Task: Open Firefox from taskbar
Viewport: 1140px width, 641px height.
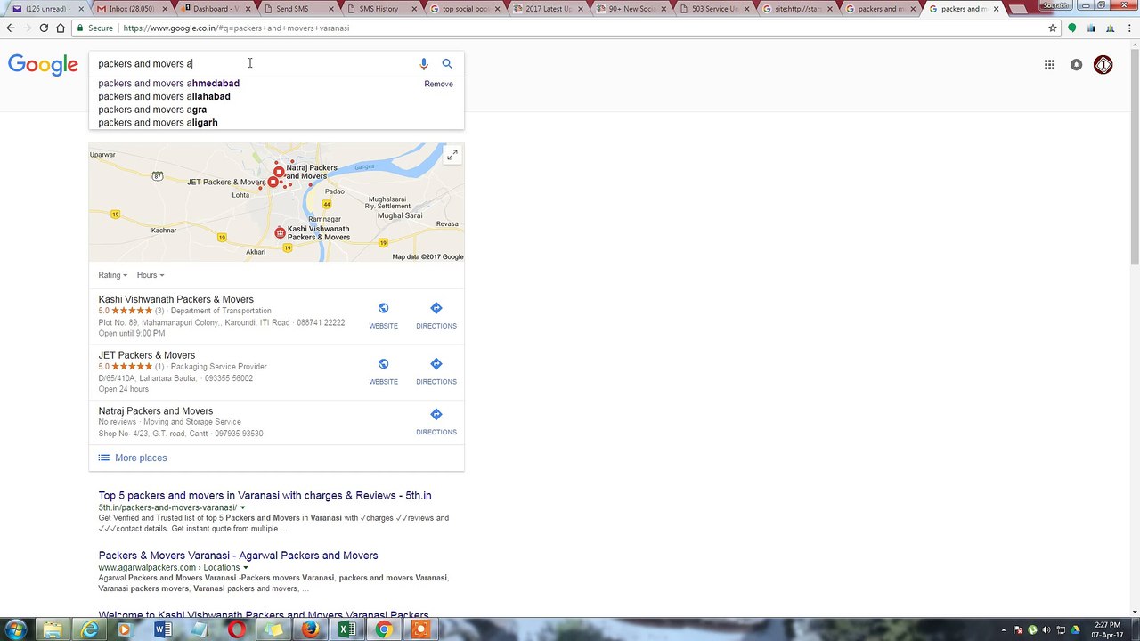Action: click(x=309, y=630)
